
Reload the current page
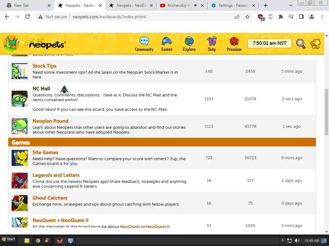pos(28,17)
